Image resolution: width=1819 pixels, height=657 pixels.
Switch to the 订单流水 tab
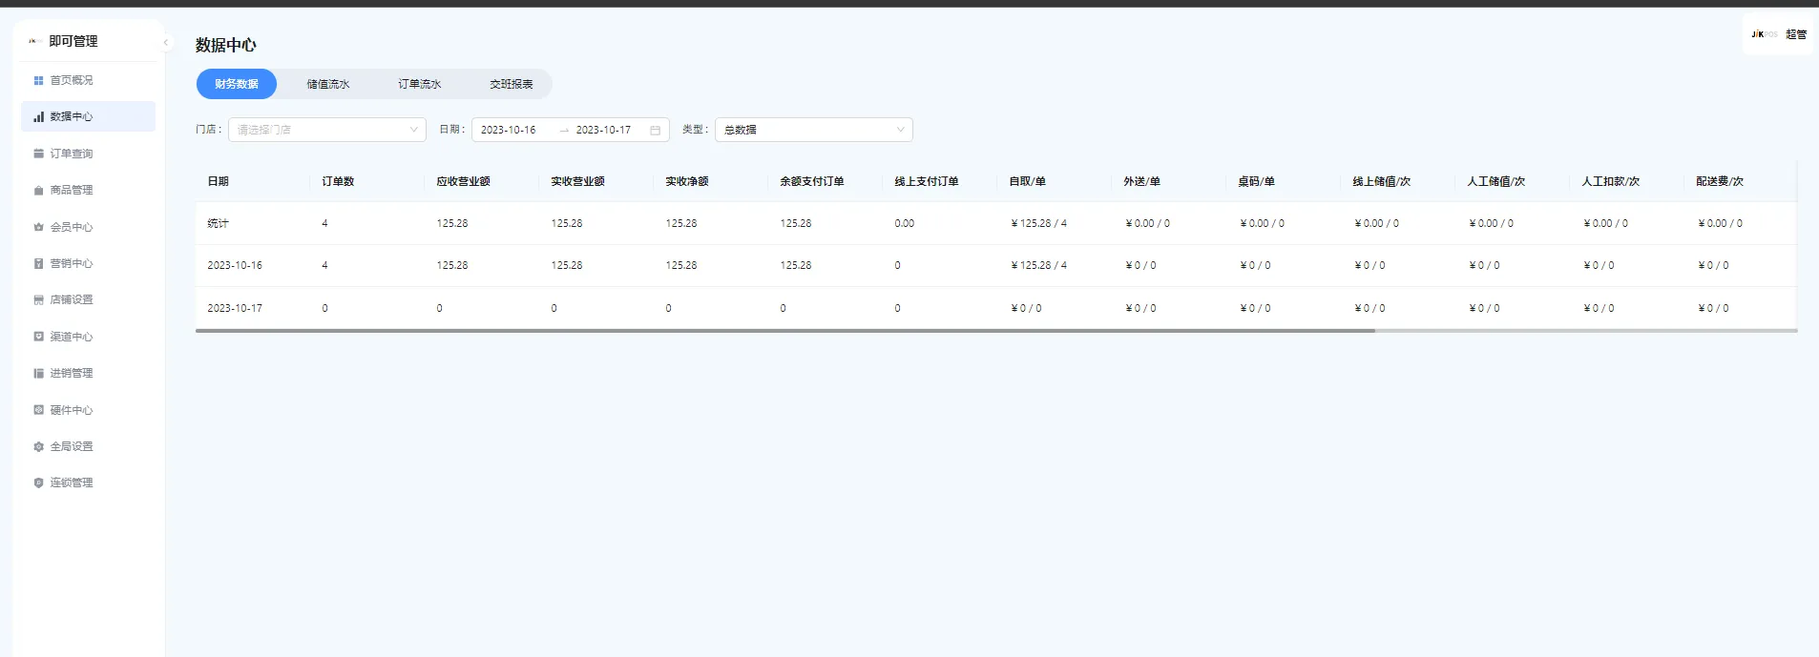click(x=419, y=84)
